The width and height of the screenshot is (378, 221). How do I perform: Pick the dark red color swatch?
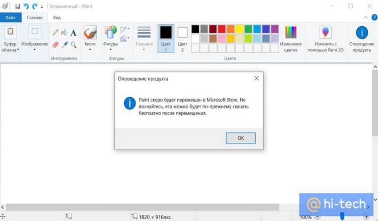tap(213, 29)
